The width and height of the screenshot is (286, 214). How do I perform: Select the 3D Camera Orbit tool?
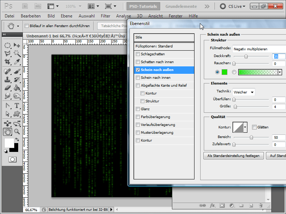(17, 123)
